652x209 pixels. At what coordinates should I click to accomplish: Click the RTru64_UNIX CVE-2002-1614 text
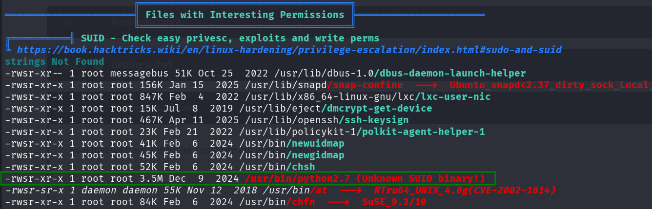tap(465, 190)
